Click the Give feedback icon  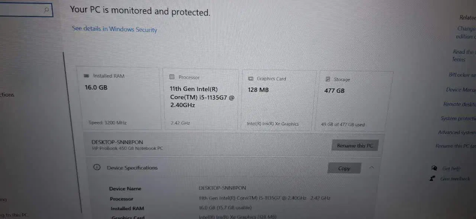pos(432,179)
